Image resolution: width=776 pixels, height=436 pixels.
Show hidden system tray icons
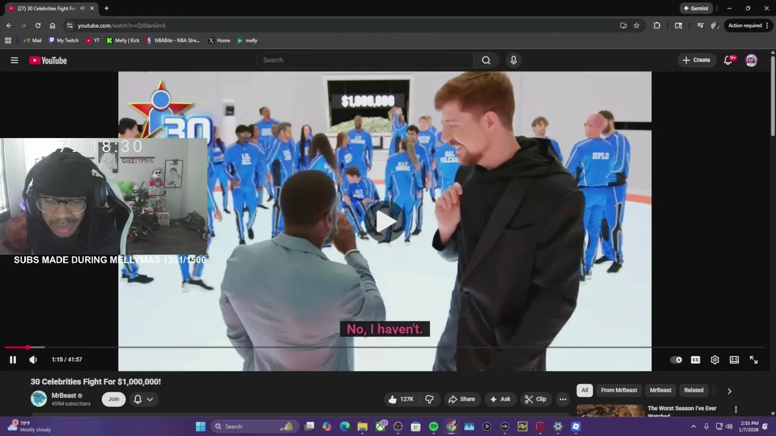tap(694, 426)
